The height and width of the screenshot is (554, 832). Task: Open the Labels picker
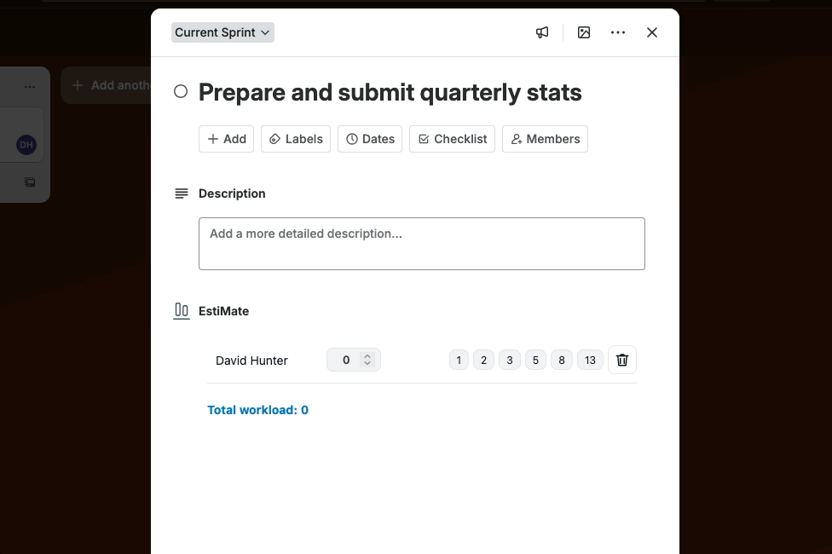tap(295, 139)
